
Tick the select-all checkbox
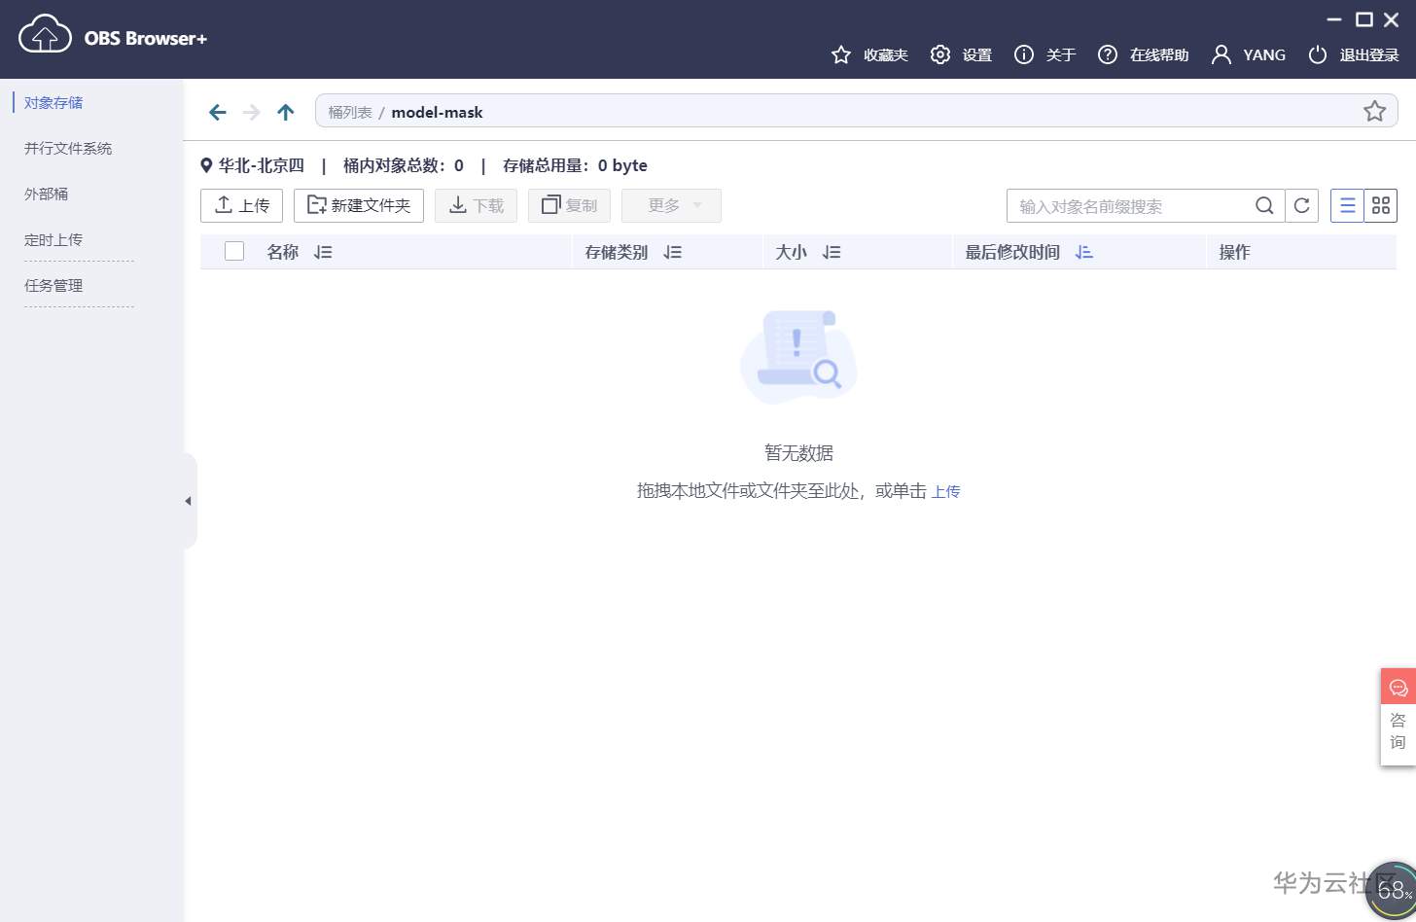[234, 251]
